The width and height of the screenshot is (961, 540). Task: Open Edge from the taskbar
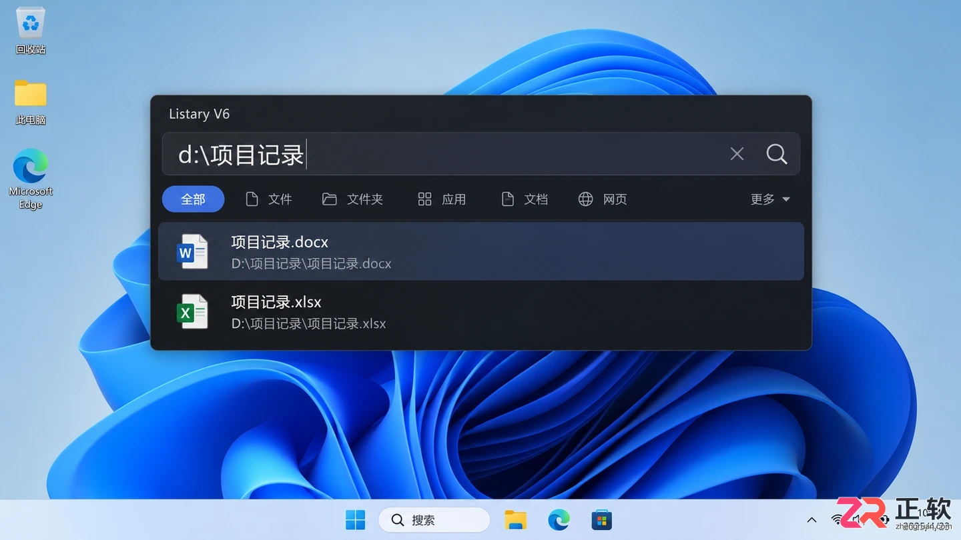point(559,520)
